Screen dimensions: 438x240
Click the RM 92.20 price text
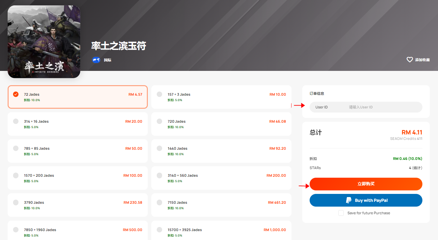[277, 148]
